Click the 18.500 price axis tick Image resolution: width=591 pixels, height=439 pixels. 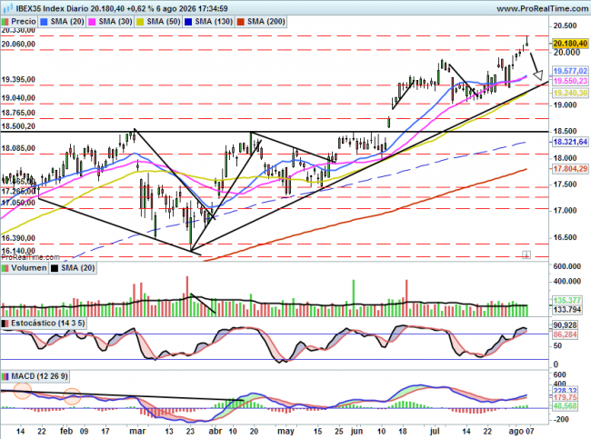[x=565, y=131]
